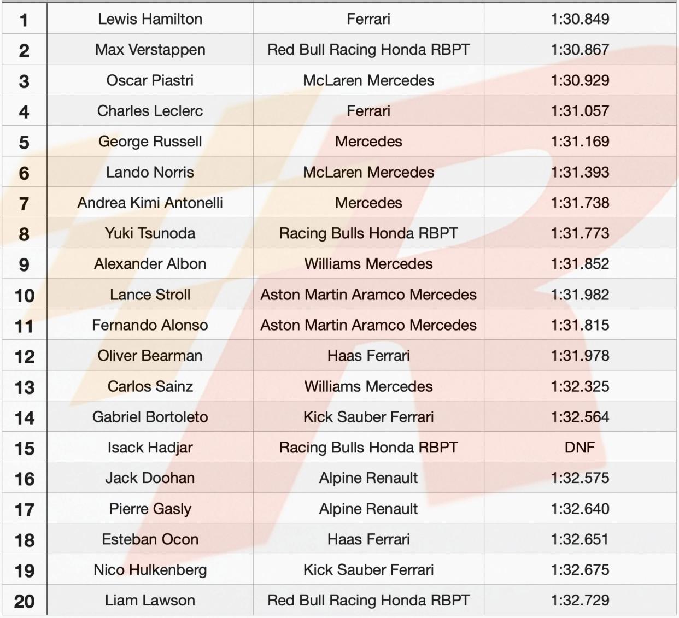Click the Alexander Albon cell
The image size is (679, 618).
coord(150,264)
